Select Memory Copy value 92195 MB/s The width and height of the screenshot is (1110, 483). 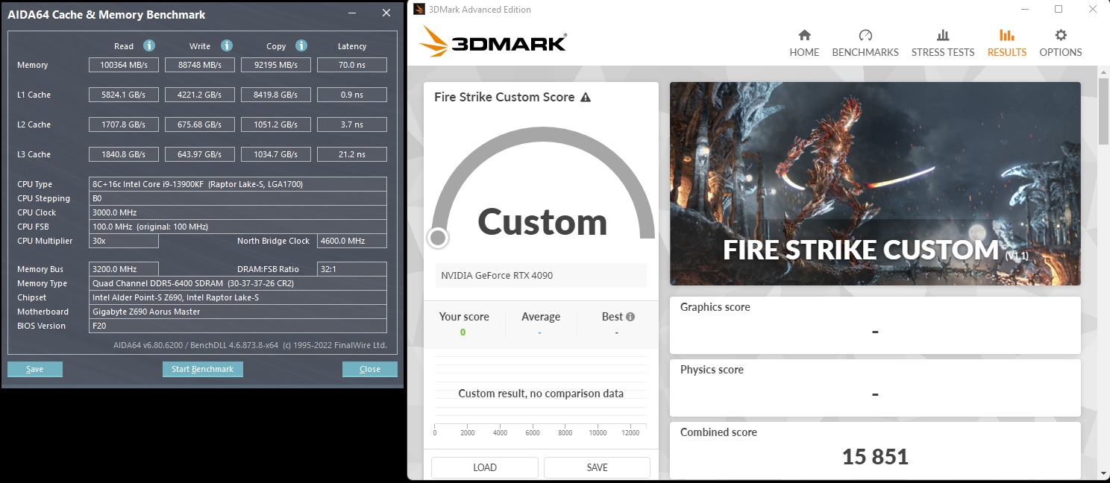click(x=276, y=65)
